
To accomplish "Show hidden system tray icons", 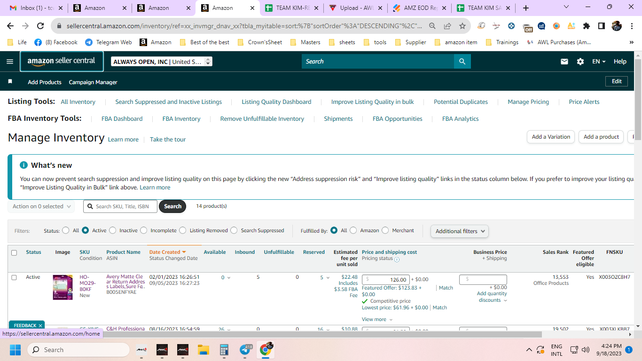I will [x=529, y=350].
